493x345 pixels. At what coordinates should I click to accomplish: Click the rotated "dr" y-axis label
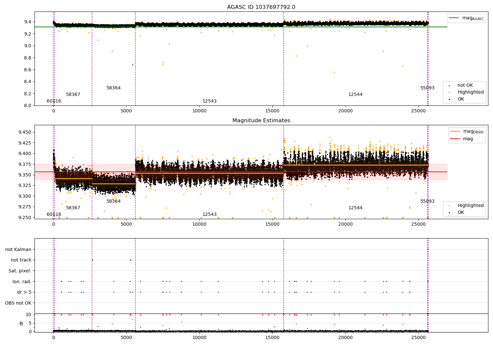(21, 323)
